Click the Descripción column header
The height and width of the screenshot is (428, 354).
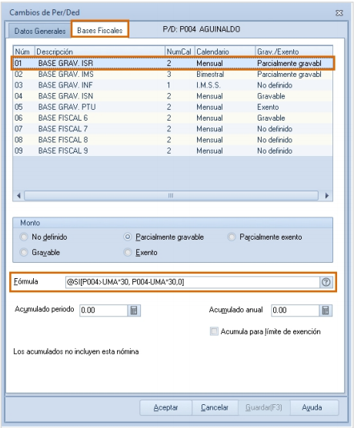click(100, 51)
